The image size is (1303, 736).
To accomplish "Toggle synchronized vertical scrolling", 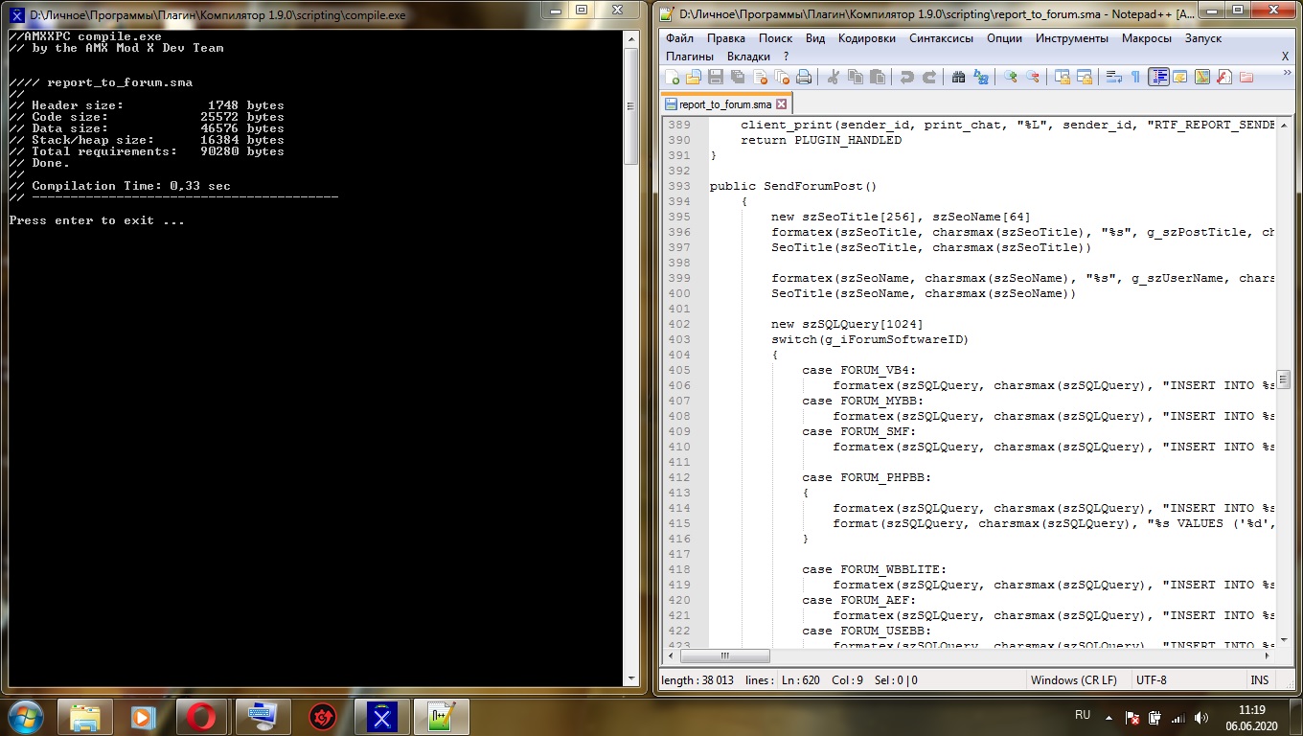I will (1062, 78).
